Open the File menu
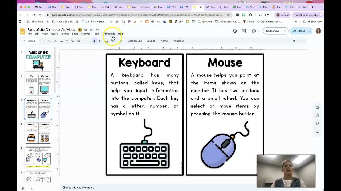 coord(30,34)
